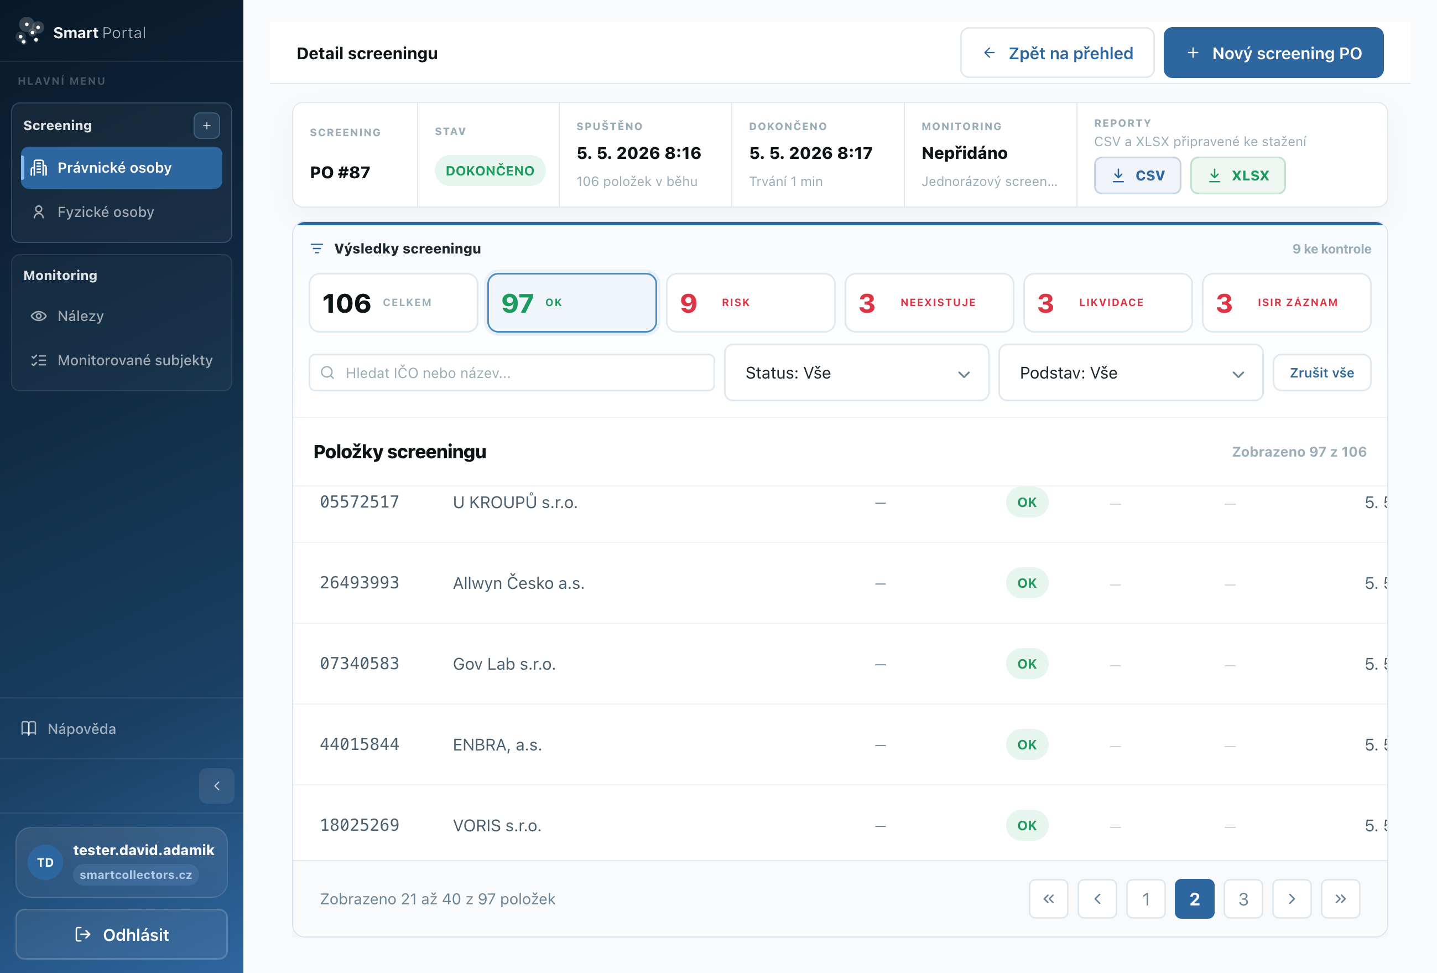Jump to last page of results
The height and width of the screenshot is (973, 1437).
point(1340,899)
